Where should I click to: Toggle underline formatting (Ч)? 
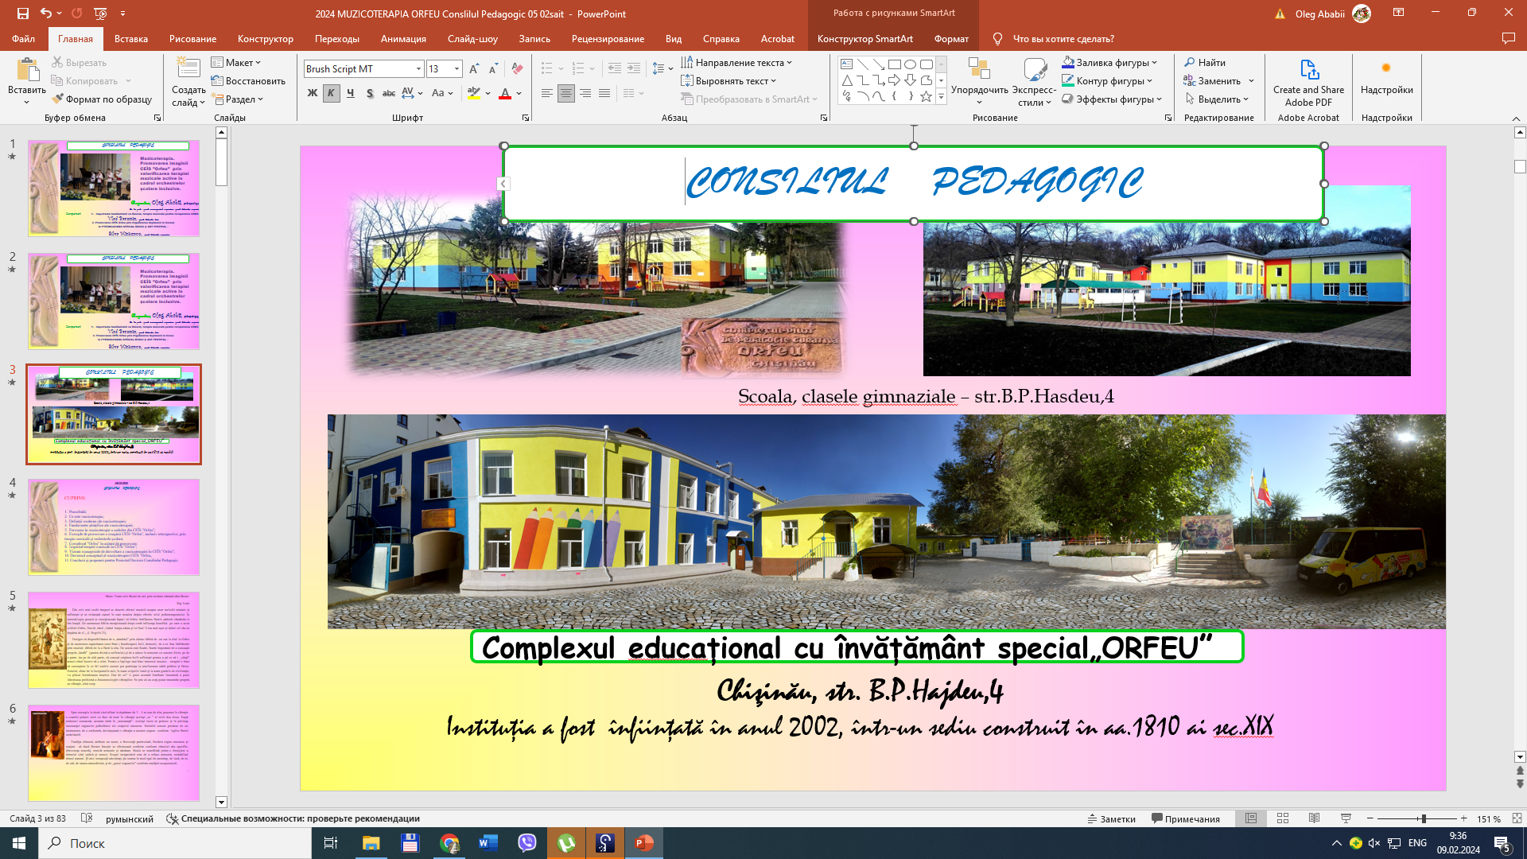click(350, 93)
